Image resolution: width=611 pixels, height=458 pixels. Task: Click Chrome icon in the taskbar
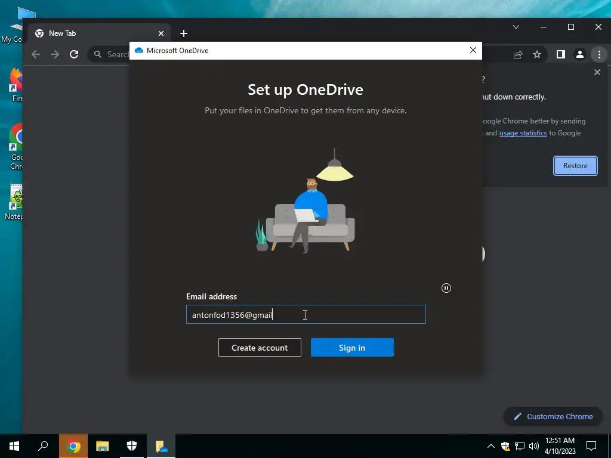(x=73, y=446)
